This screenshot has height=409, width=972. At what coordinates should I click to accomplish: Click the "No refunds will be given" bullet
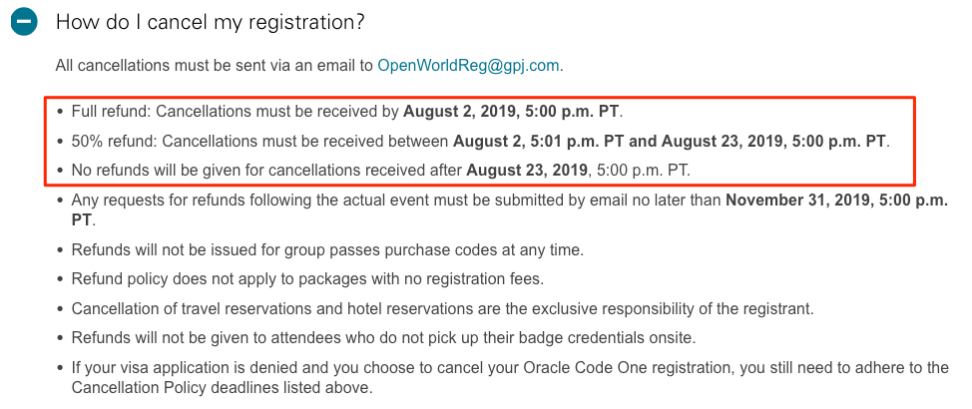380,171
